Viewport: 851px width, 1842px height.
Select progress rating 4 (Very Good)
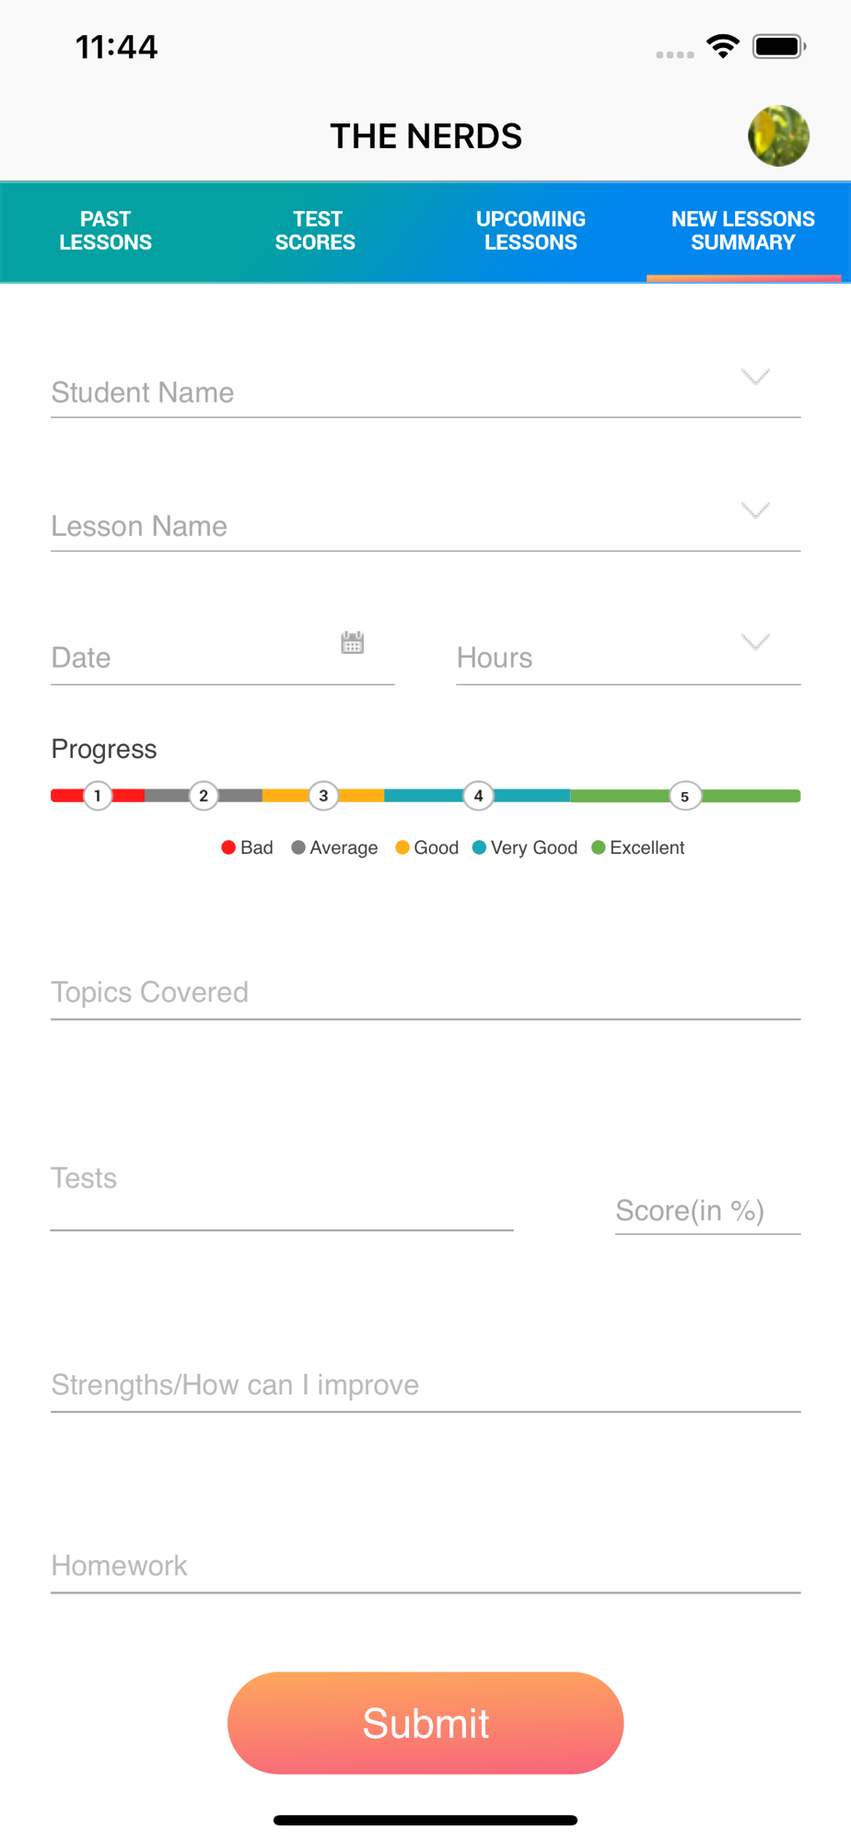[478, 796]
